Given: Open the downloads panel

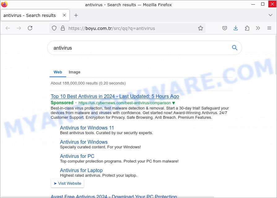Looking at the screenshot, I should point(236,28).
